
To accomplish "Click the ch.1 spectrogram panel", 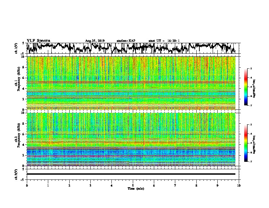I will point(131,83).
